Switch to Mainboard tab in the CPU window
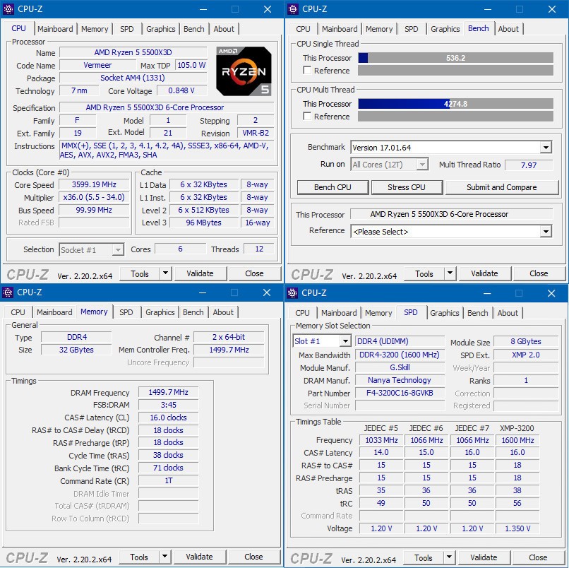The image size is (569, 568). click(x=55, y=29)
